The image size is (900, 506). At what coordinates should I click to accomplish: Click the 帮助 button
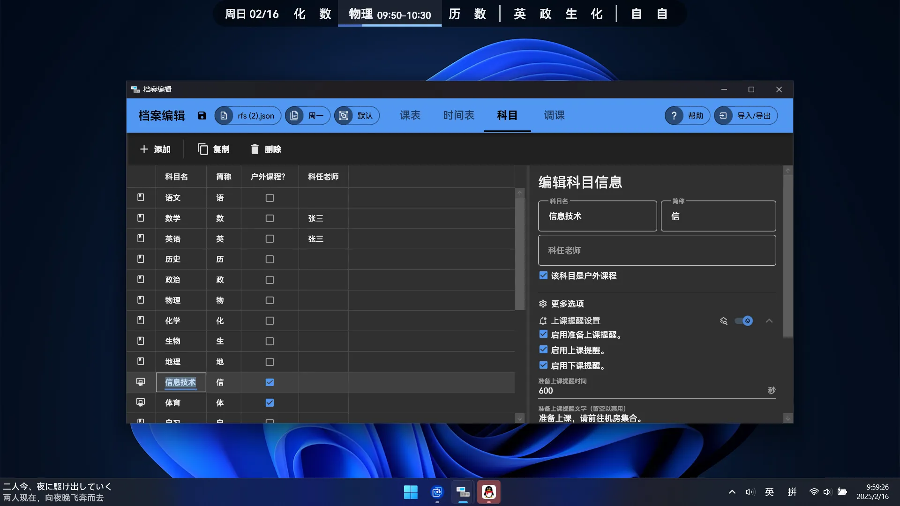click(x=687, y=116)
